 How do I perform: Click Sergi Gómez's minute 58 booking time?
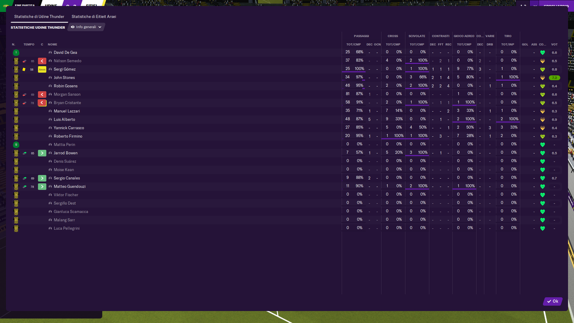pyautogui.click(x=32, y=70)
